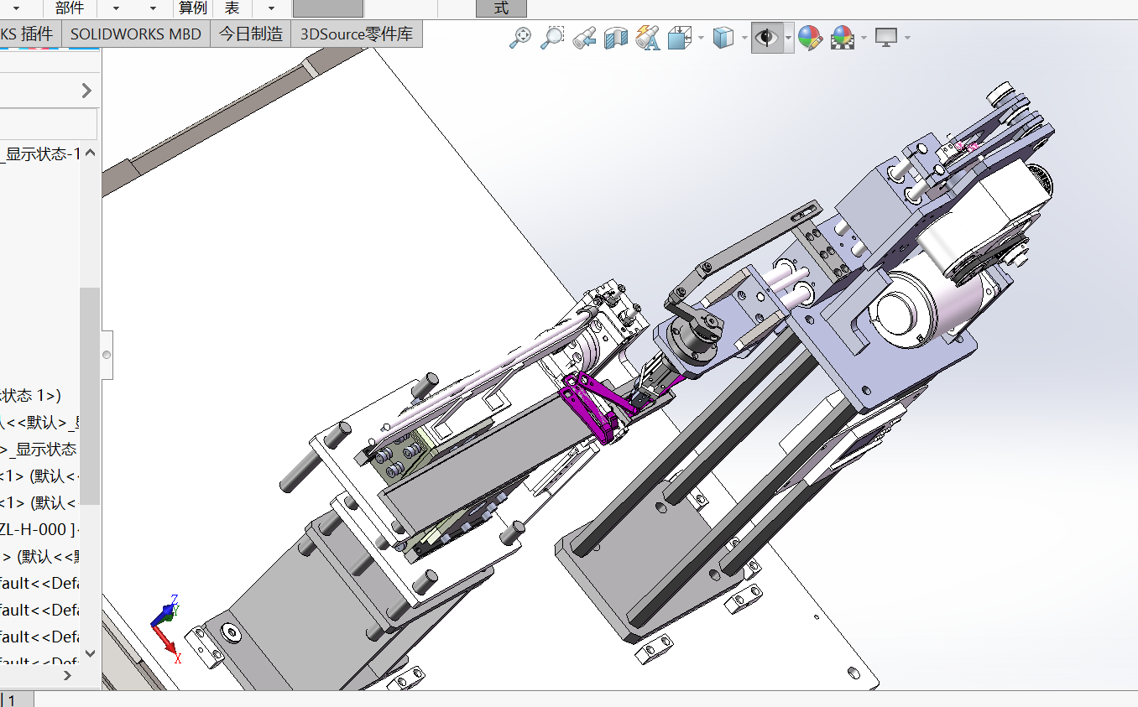Click the feature tree scroll-down arrow
The height and width of the screenshot is (707, 1138).
(91, 653)
